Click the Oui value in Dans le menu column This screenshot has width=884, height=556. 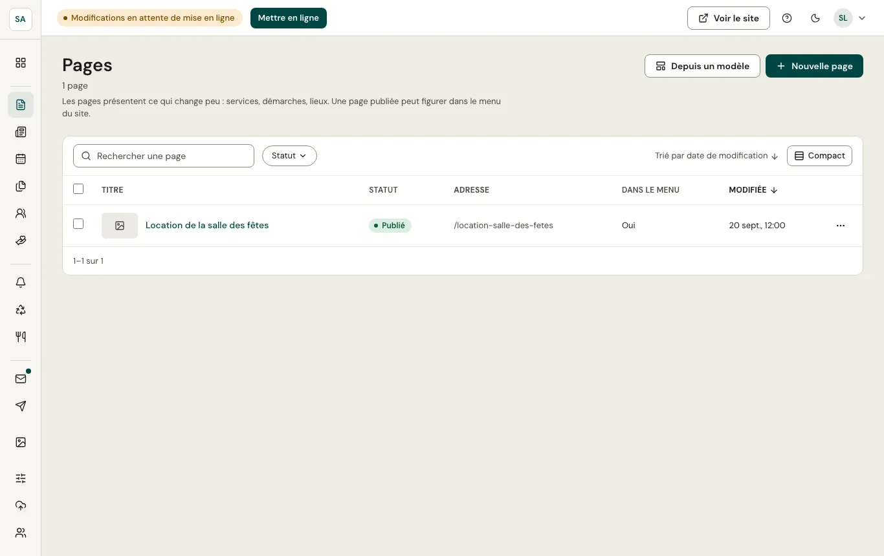[628, 226]
